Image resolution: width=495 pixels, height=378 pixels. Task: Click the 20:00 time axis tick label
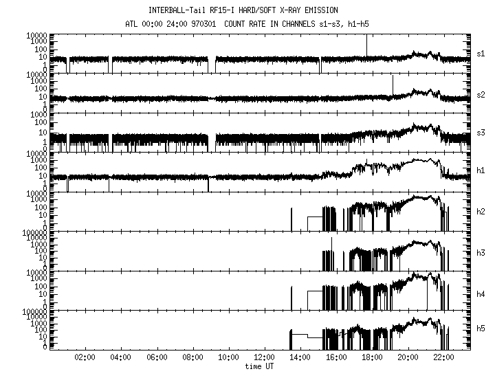pyautogui.click(x=408, y=357)
